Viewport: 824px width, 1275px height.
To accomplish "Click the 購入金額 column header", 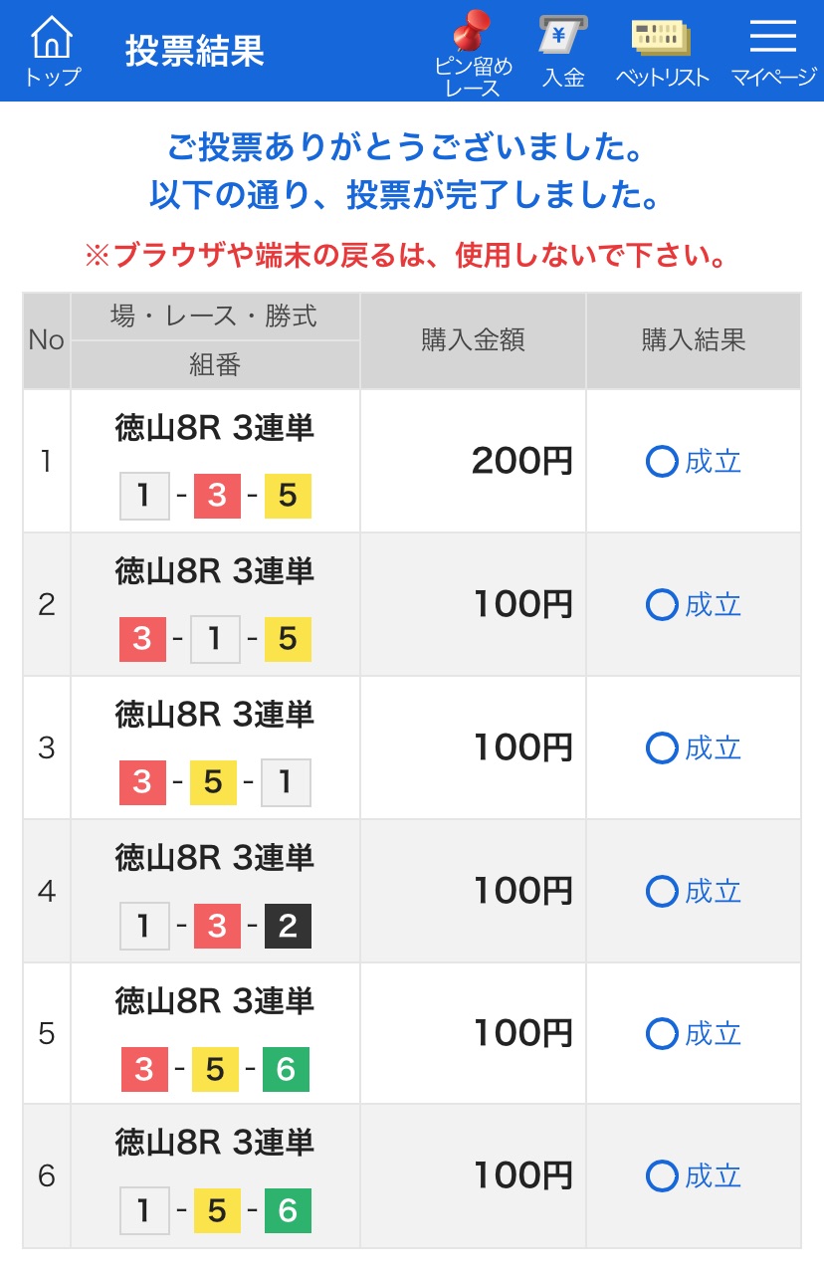I will click(x=474, y=340).
